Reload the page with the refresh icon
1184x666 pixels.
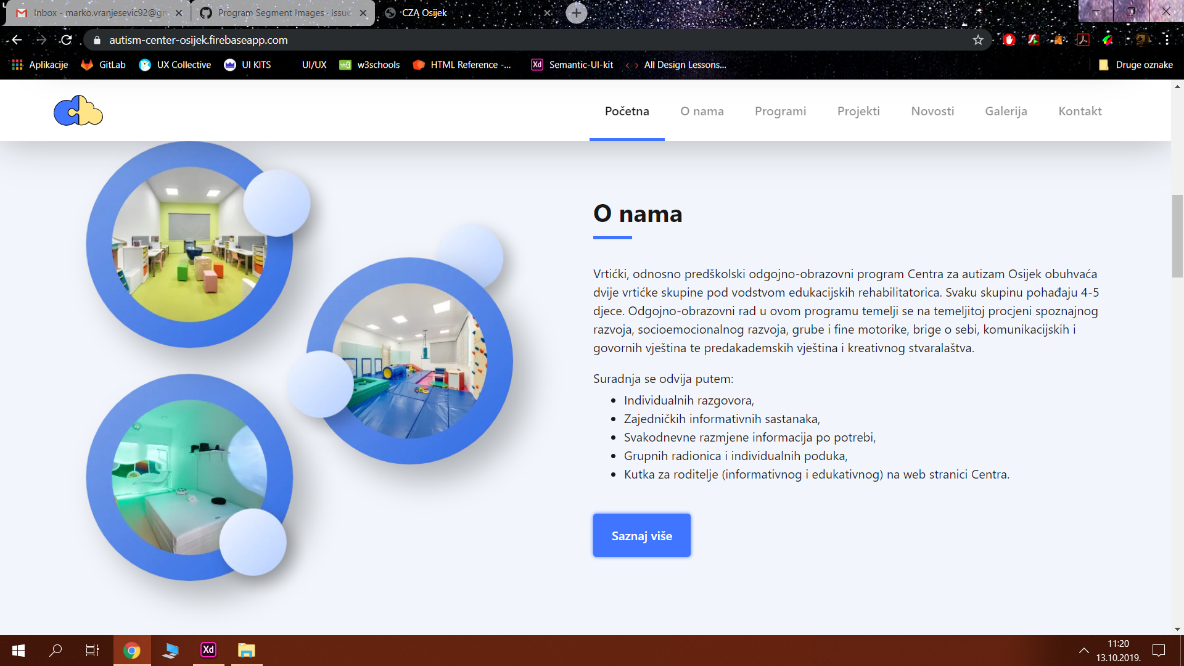pyautogui.click(x=66, y=39)
